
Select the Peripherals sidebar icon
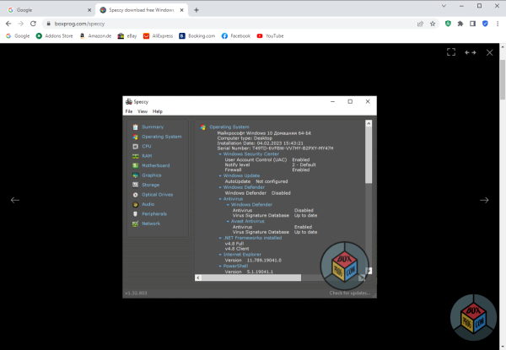135,214
